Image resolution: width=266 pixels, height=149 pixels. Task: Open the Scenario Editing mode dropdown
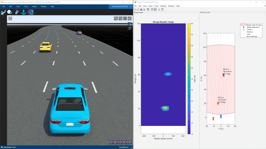click(121, 7)
